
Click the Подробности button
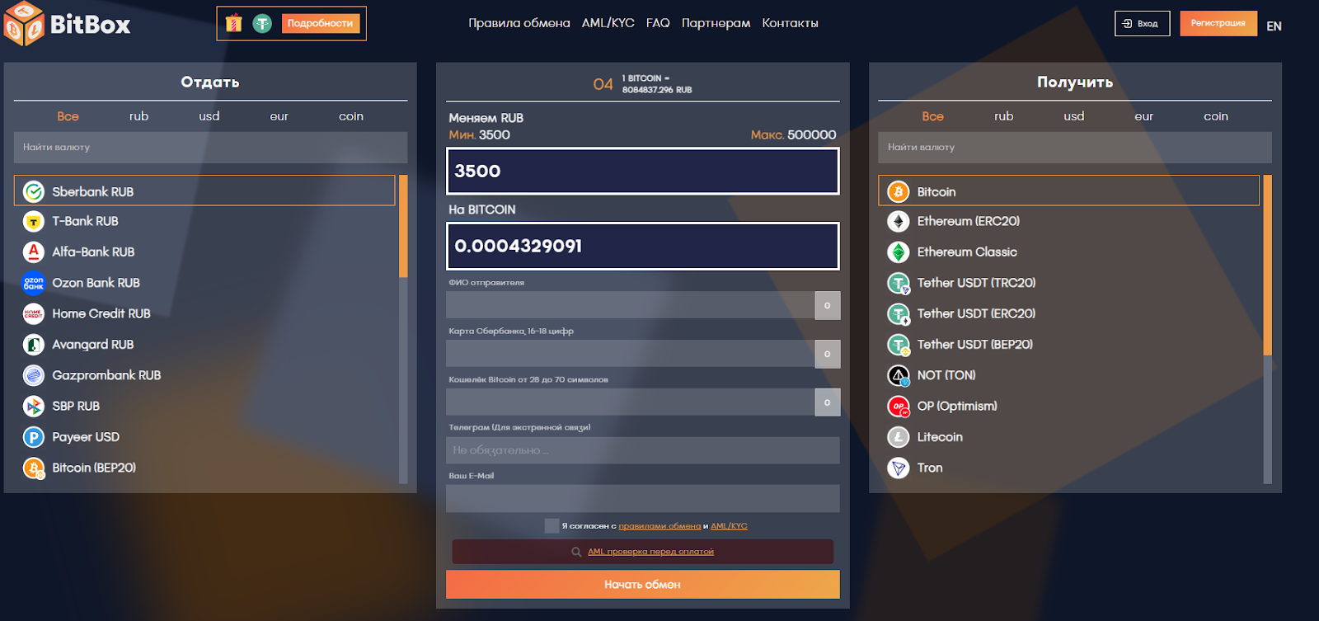321,23
